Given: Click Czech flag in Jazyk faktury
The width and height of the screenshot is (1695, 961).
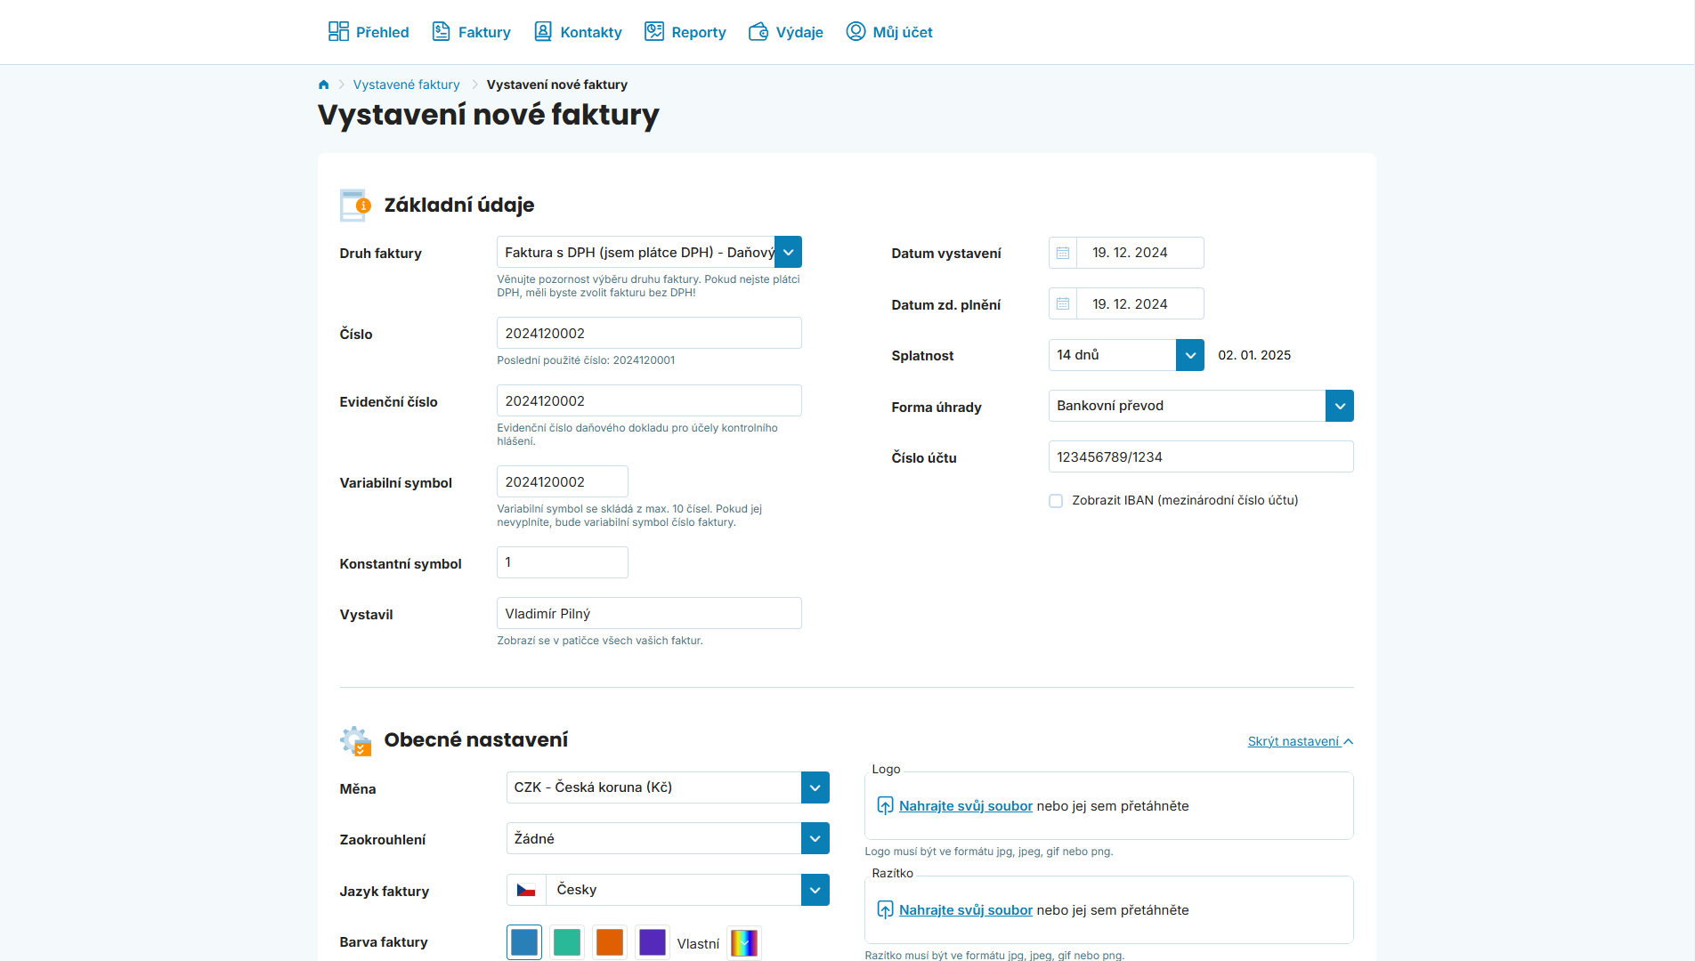Looking at the screenshot, I should pos(526,890).
